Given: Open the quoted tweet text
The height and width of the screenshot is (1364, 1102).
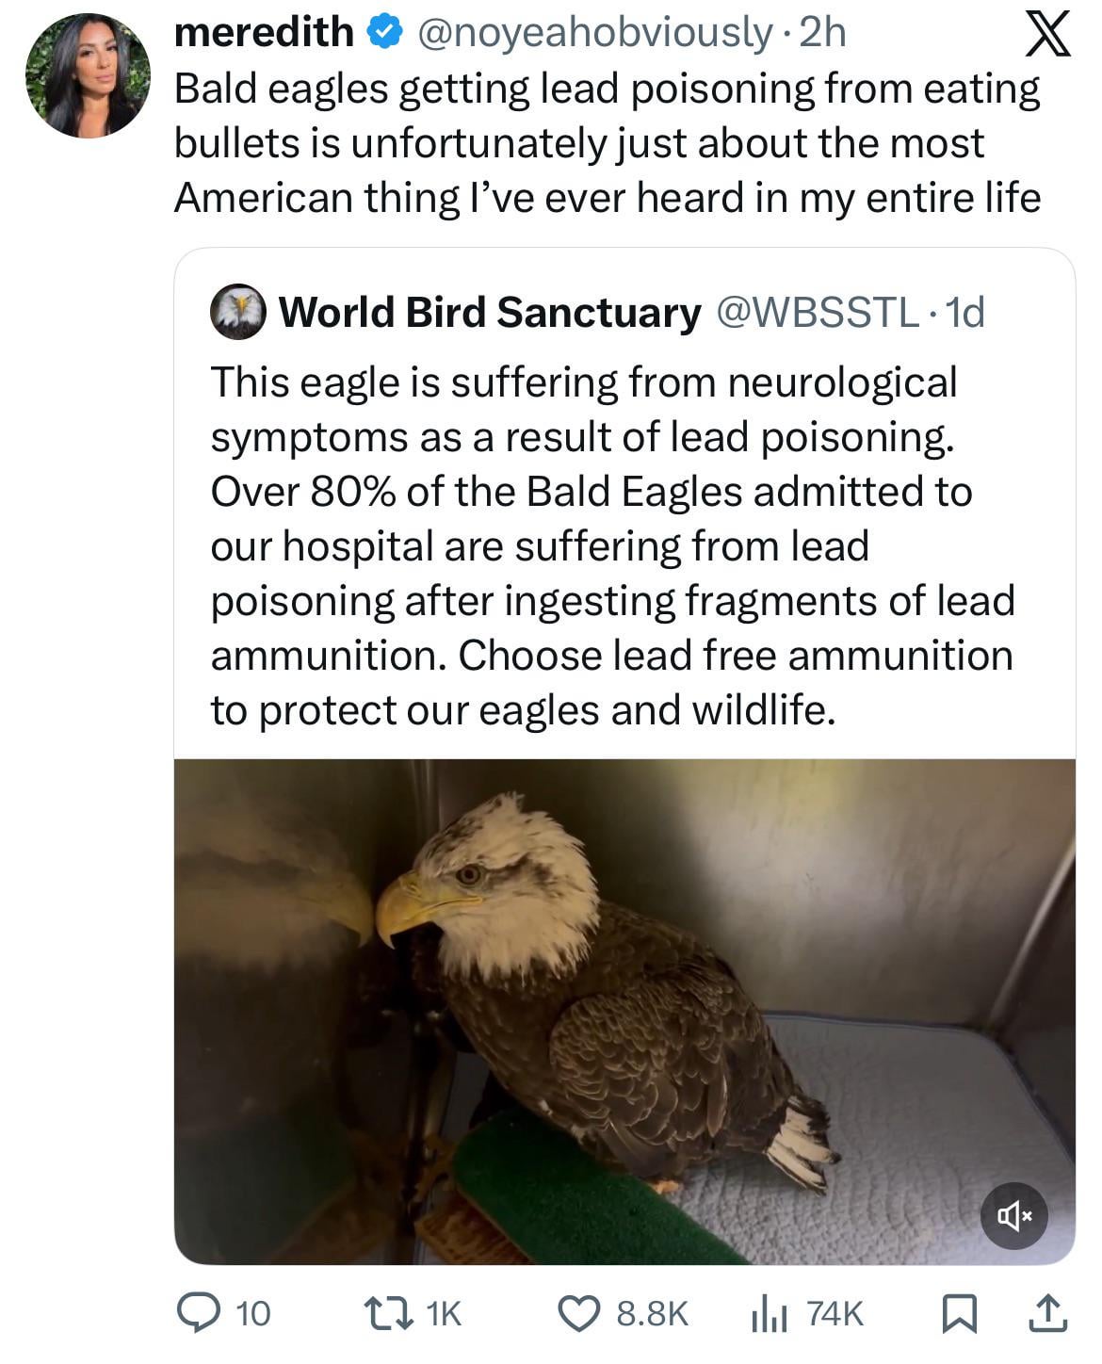Looking at the screenshot, I should click(x=612, y=545).
